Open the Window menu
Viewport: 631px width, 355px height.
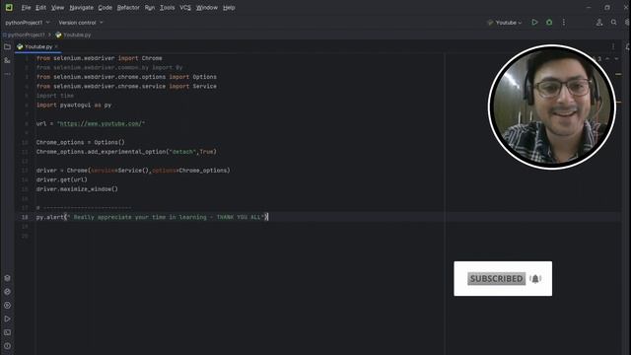point(207,8)
